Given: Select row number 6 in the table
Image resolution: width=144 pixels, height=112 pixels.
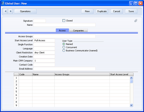Looking at the screenshot, I should 16,95.
